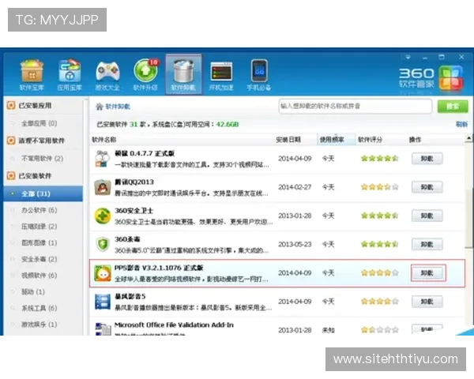474x379 pixels.
Task: Open the 应用宝库 app store icon
Action: pyautogui.click(x=70, y=73)
